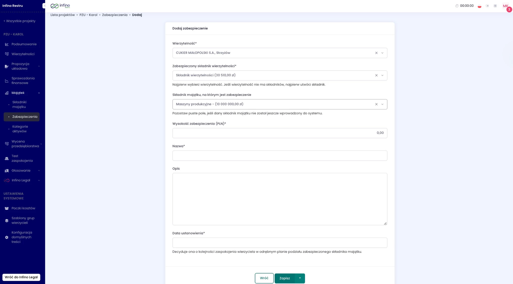Open the MK user avatar menu
Image resolution: width=513 pixels, height=284 pixels.
tap(505, 6)
